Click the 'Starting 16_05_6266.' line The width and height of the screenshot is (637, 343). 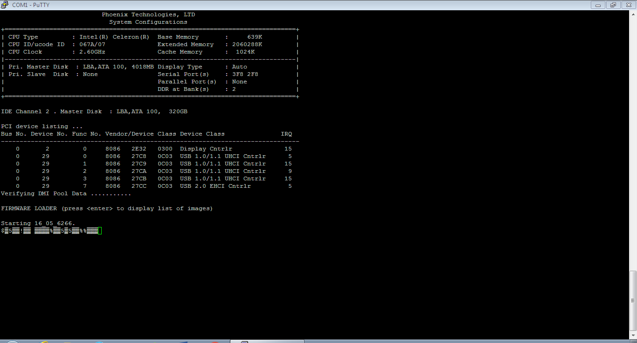(38, 224)
